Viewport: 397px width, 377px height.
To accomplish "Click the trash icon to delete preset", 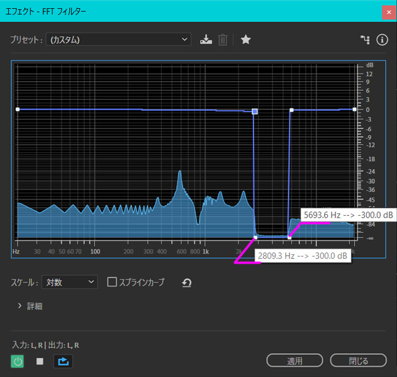I will [223, 40].
